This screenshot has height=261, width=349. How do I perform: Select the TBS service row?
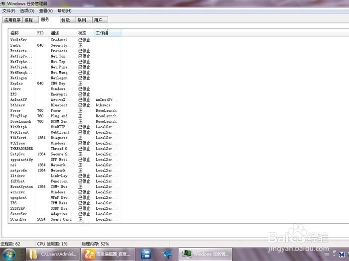tap(65, 203)
